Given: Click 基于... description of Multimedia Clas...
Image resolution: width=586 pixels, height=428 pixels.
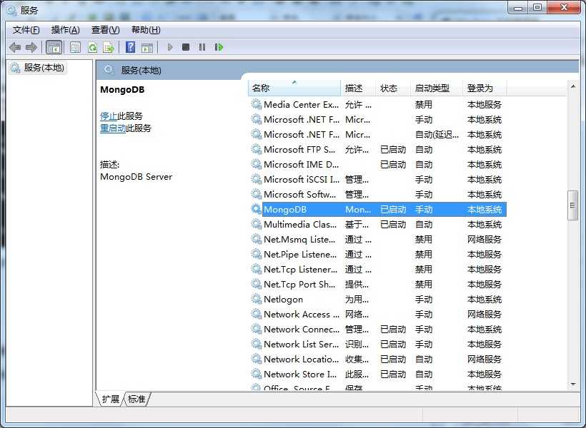Looking at the screenshot, I should pyautogui.click(x=357, y=224).
